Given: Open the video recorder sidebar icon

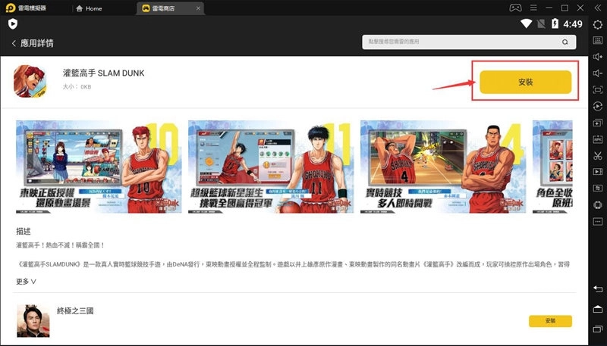Looking at the screenshot, I should pyautogui.click(x=598, y=171).
